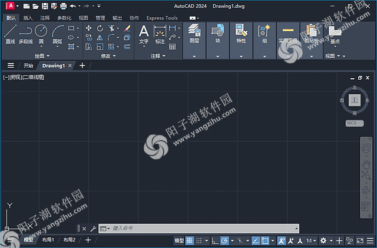Click the Erase tool icon
Image resolution: width=377 pixels, height=248 pixels.
[x=127, y=28]
